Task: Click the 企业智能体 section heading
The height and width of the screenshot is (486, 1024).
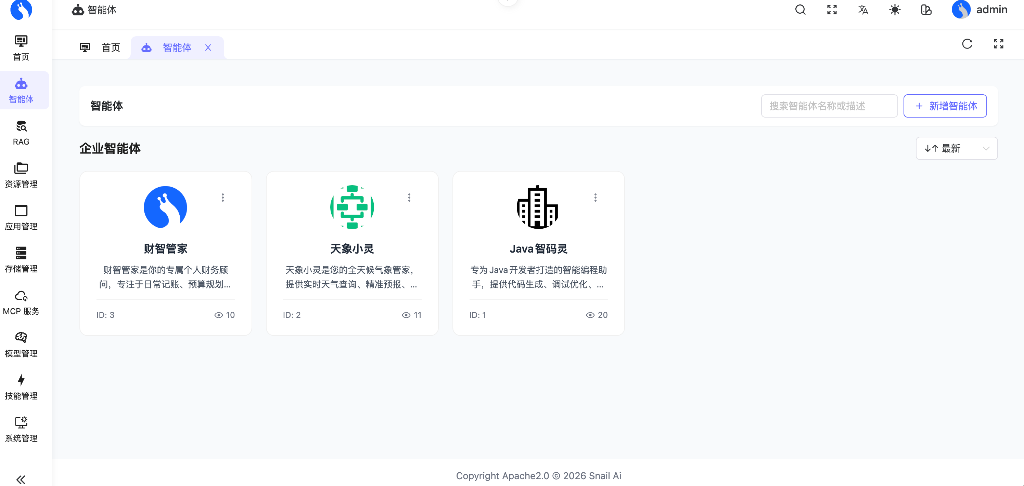Action: coord(110,148)
